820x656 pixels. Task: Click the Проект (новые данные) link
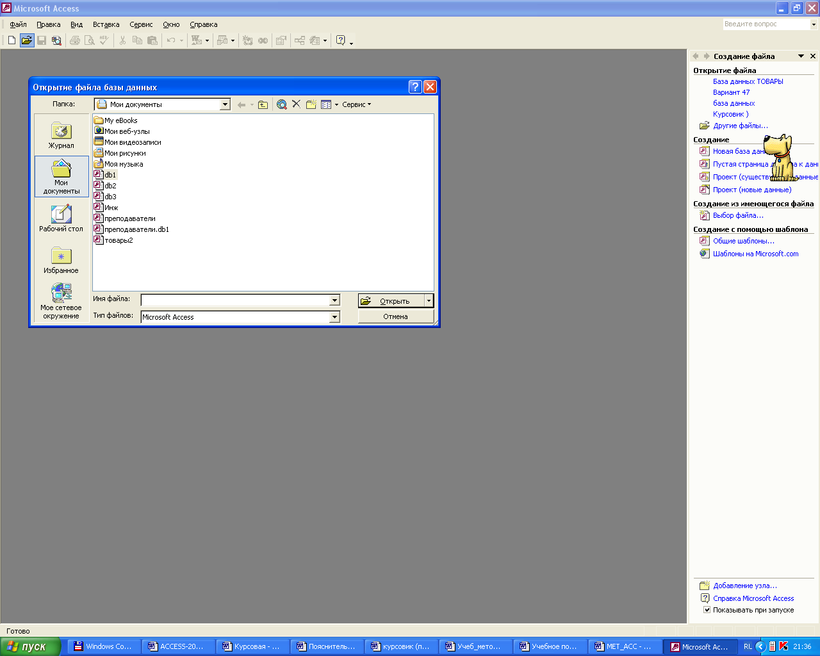click(752, 190)
